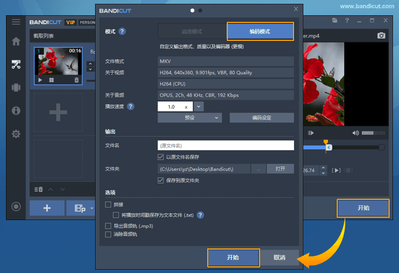Open Encoding settings (编码设定)
The image size is (399, 273).
tap(262, 118)
